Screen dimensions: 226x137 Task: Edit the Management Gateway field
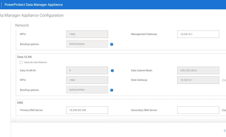pos(198,34)
